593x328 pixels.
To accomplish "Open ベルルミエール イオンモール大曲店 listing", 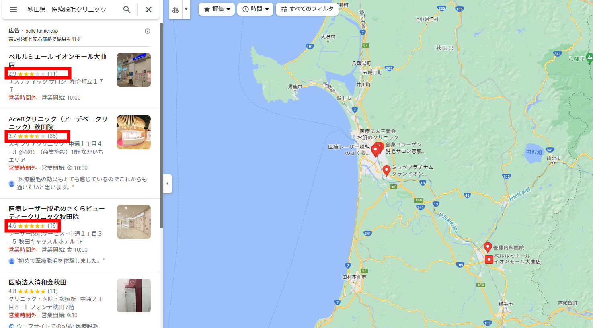I will 57,61.
